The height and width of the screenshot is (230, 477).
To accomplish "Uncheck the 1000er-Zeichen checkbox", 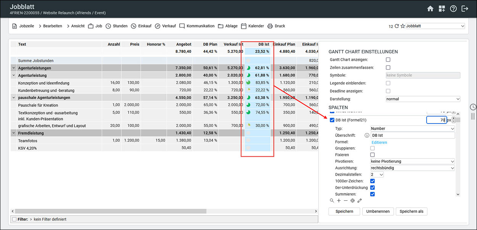I will coord(372,181).
